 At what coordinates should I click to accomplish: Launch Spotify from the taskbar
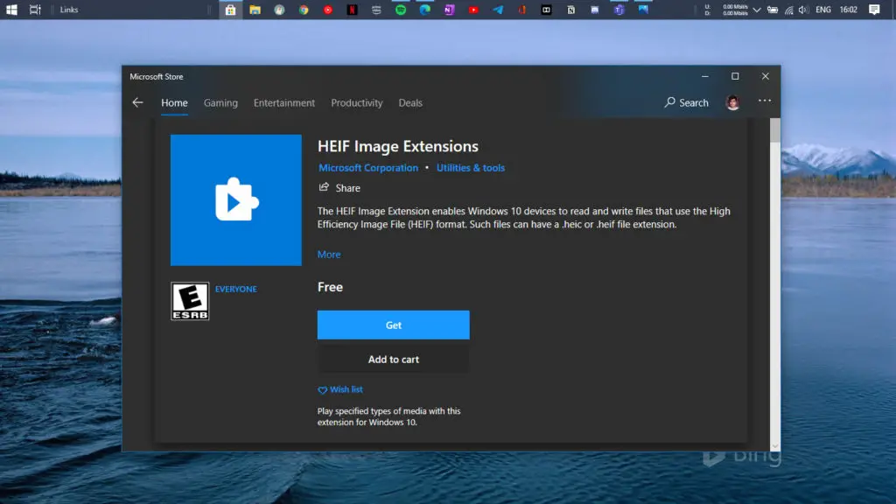400,10
